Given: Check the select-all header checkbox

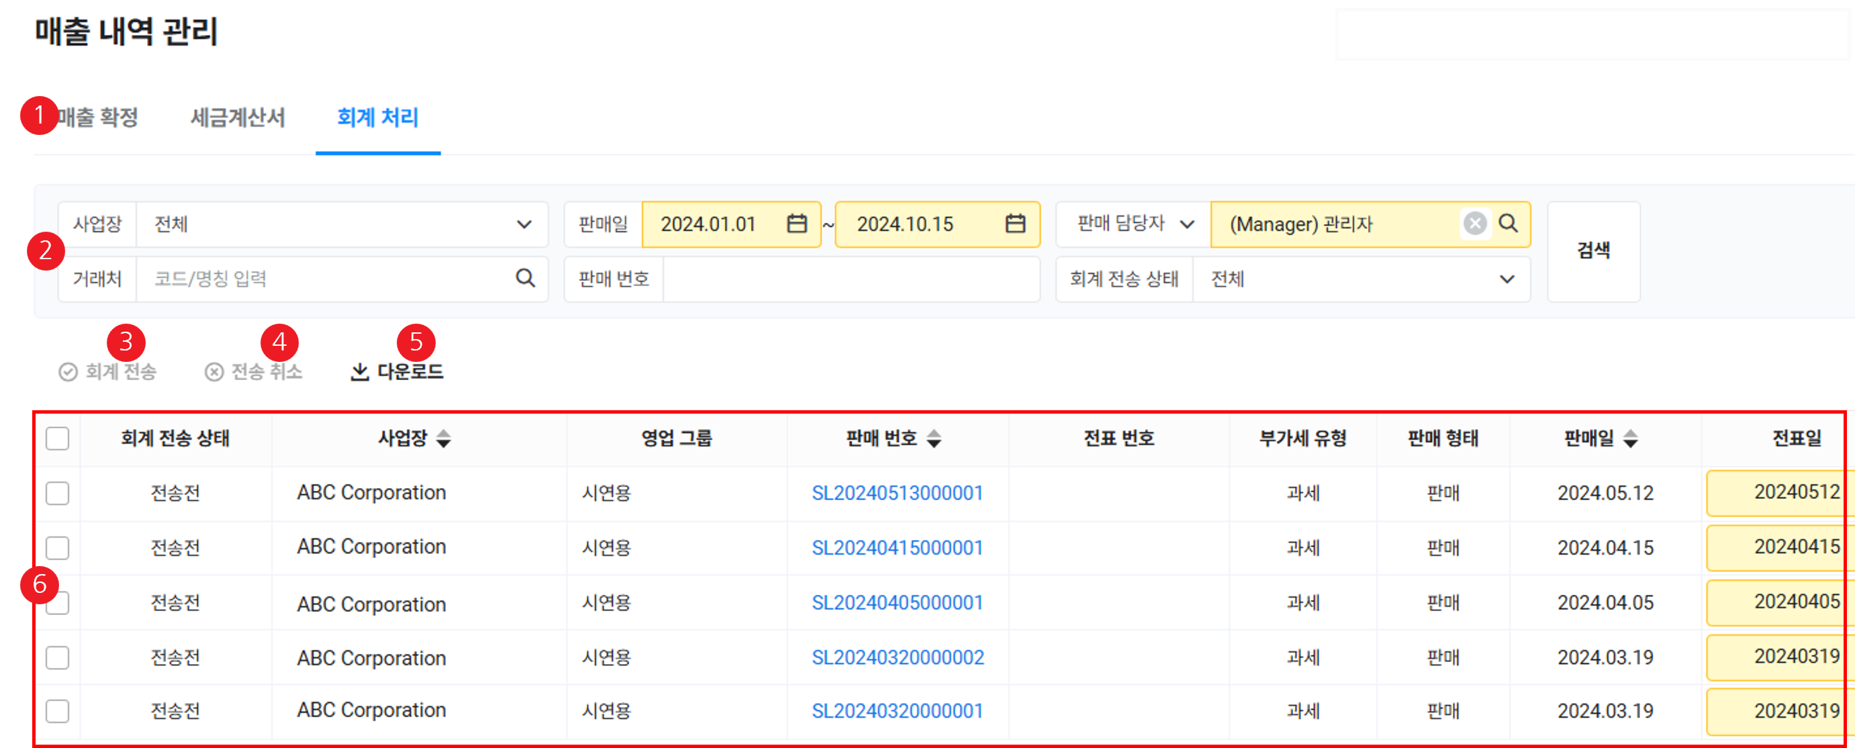Looking at the screenshot, I should point(58,438).
